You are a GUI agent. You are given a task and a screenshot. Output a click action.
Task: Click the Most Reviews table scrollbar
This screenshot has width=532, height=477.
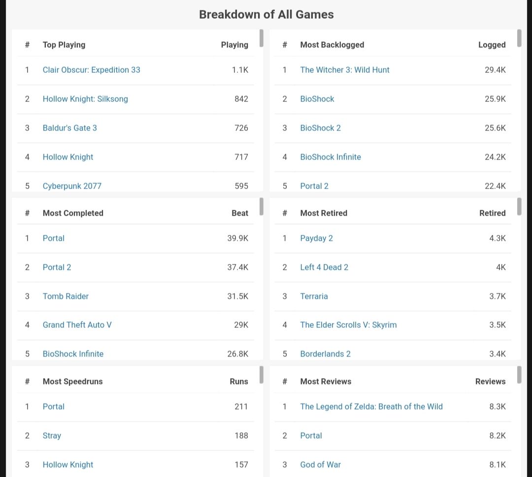pos(519,375)
